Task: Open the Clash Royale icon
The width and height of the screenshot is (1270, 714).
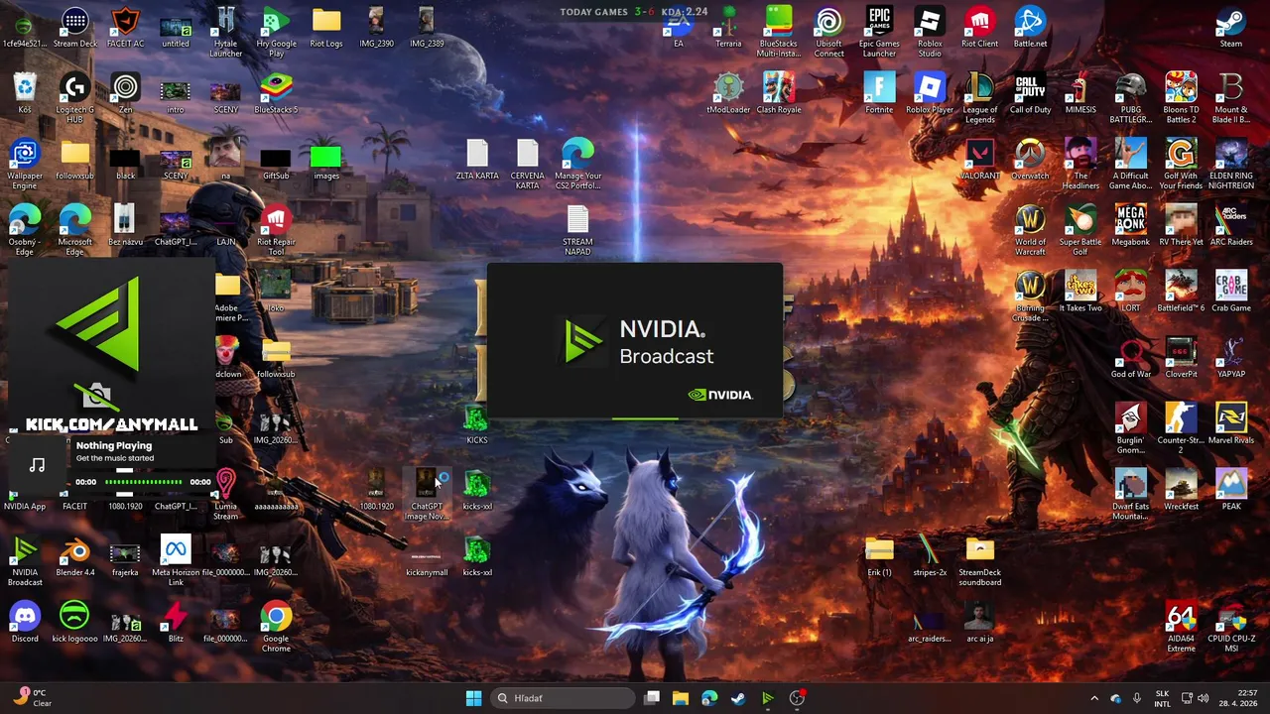Action: pos(779,94)
